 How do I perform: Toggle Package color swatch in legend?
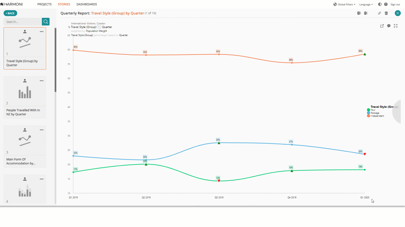point(369,113)
